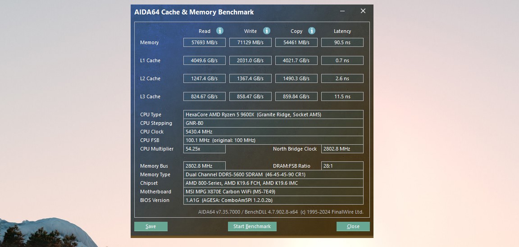This screenshot has width=519, height=247.
Task: Click the Latency column header
Action: point(342,31)
